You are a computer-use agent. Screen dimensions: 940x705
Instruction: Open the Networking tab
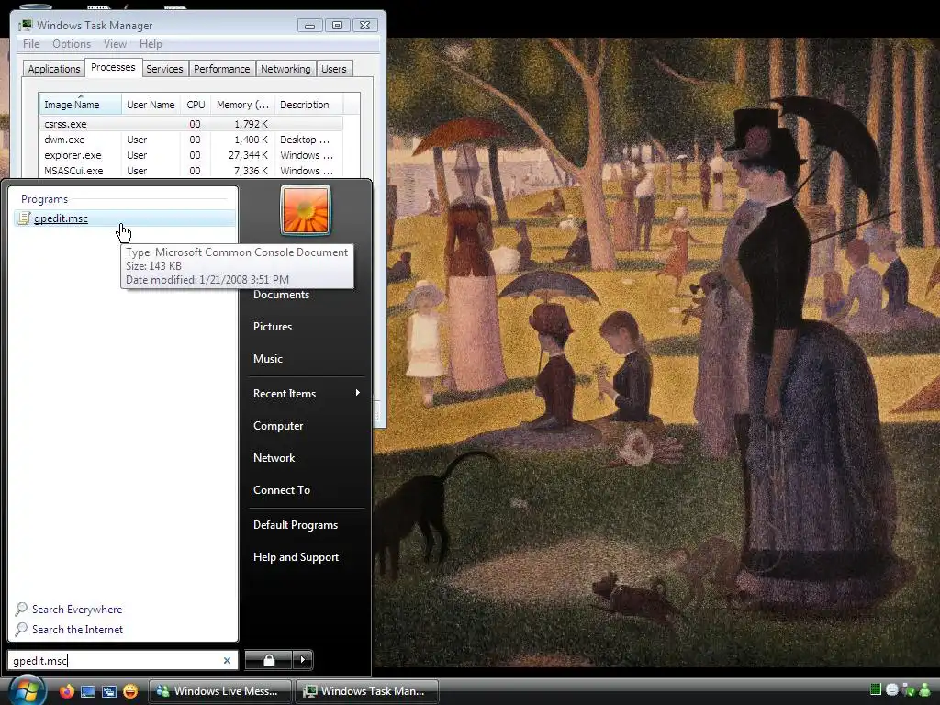click(285, 68)
